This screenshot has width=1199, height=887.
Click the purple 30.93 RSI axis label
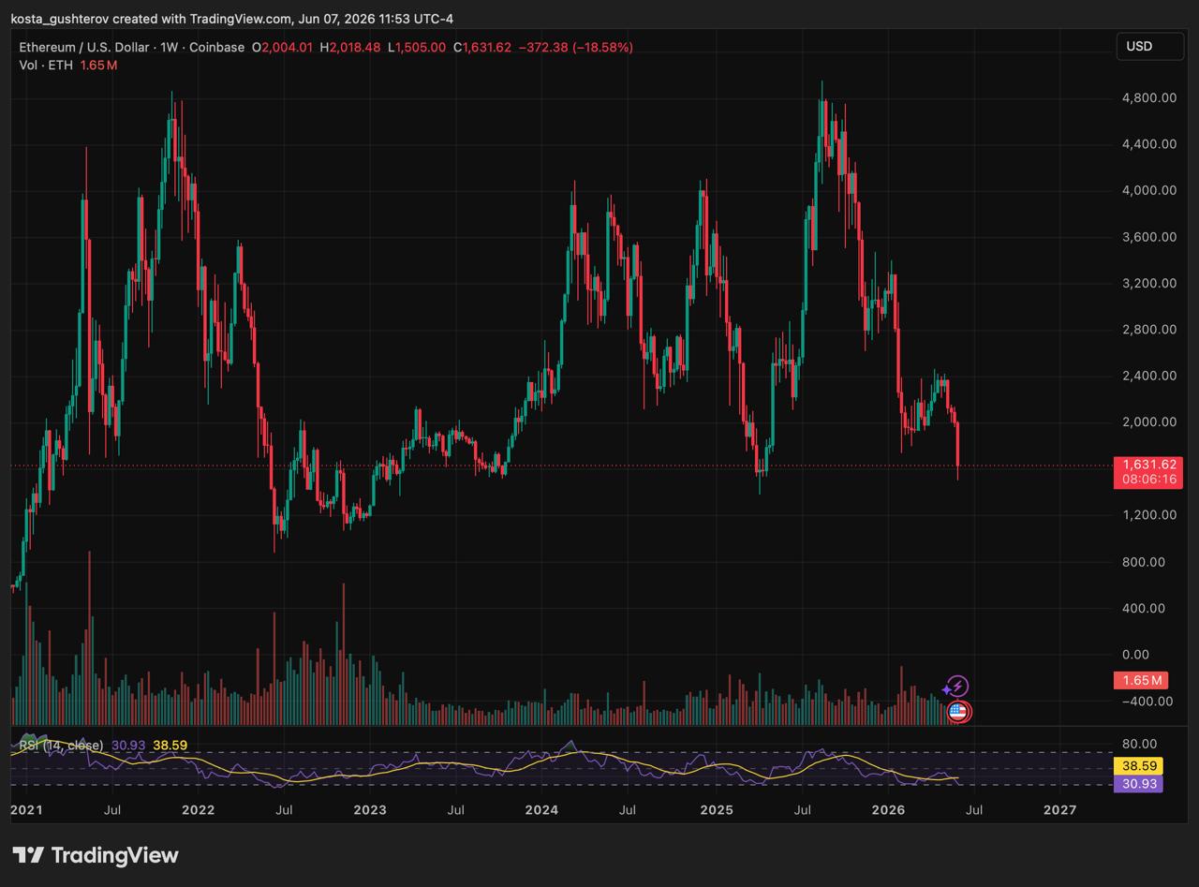(1139, 784)
